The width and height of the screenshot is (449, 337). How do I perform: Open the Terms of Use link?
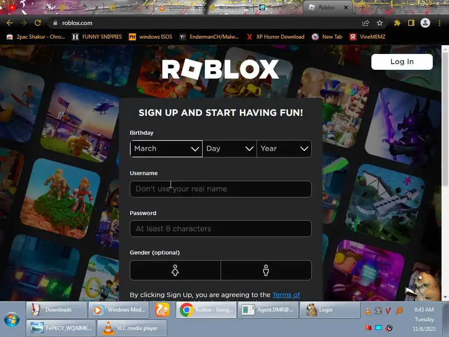tap(286, 295)
